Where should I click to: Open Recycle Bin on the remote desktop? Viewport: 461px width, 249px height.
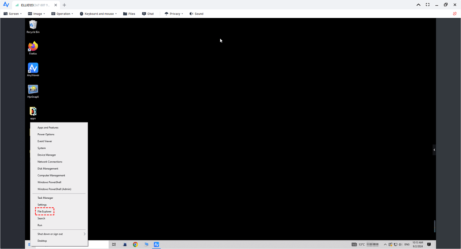33,26
